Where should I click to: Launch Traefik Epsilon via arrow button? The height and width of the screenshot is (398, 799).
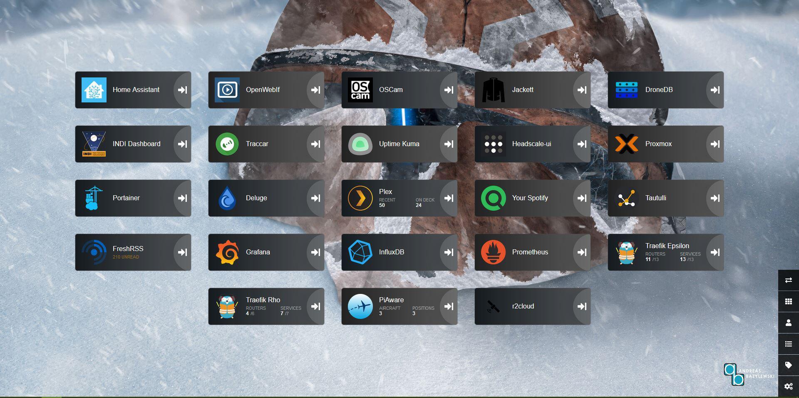pos(715,252)
